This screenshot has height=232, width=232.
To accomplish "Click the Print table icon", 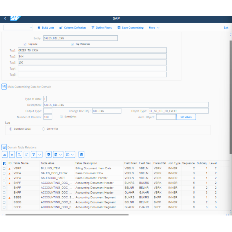I will pos(48,154).
